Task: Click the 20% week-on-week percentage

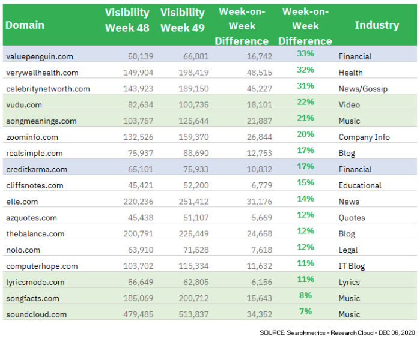Action: [x=305, y=134]
